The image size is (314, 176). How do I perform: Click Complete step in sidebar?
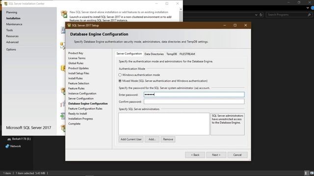74,124
